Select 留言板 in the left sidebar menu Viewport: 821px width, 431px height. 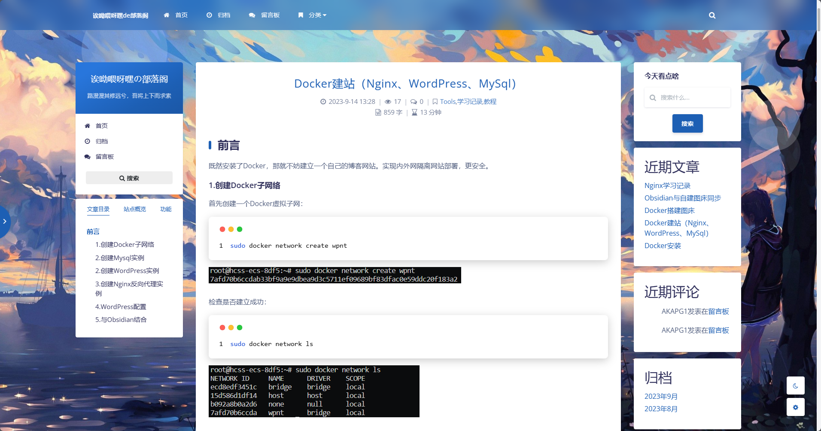[x=105, y=157]
